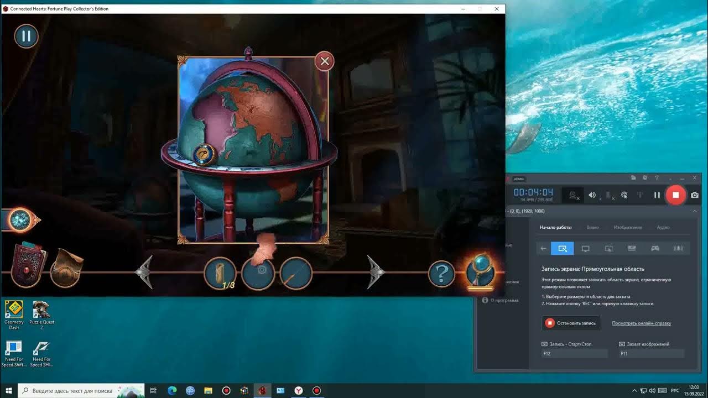Pick up the round emblem on the globe
Viewport: 708px width, 398px height.
coord(205,155)
